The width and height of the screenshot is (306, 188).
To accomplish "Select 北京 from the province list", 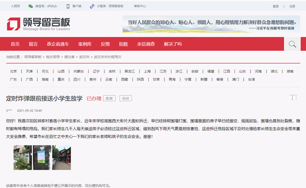I will point(13,71).
